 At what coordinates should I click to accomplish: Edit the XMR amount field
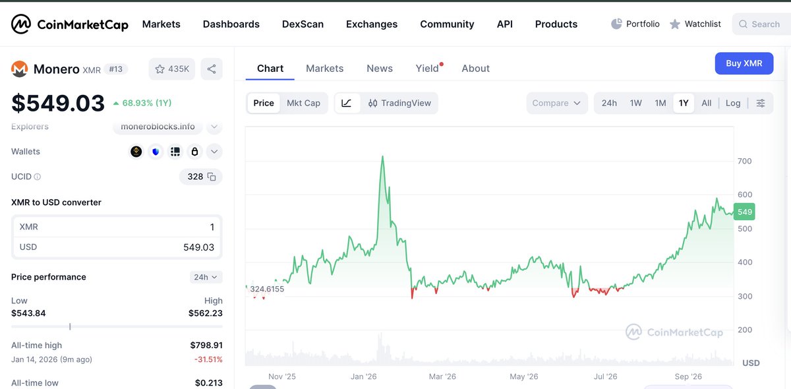(117, 227)
